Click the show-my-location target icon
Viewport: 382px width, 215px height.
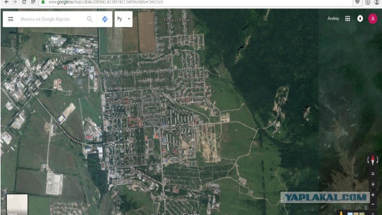(x=372, y=185)
